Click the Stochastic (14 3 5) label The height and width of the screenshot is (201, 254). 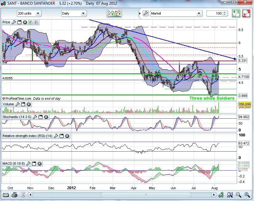pyautogui.click(x=17, y=117)
